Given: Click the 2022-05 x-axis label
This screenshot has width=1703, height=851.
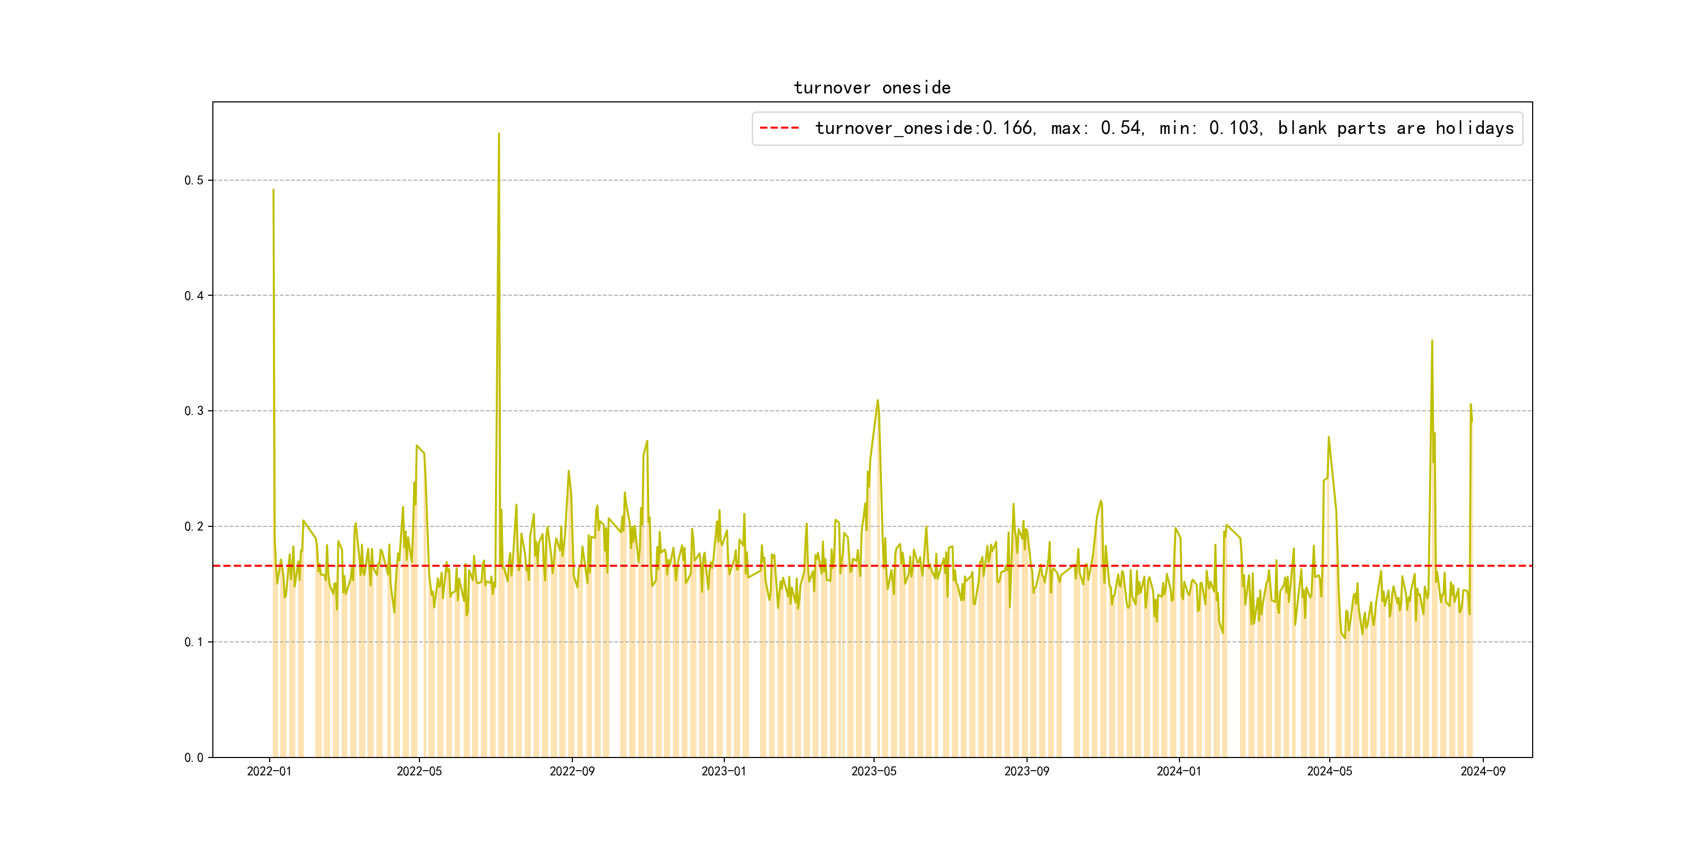Looking at the screenshot, I should 419,771.
